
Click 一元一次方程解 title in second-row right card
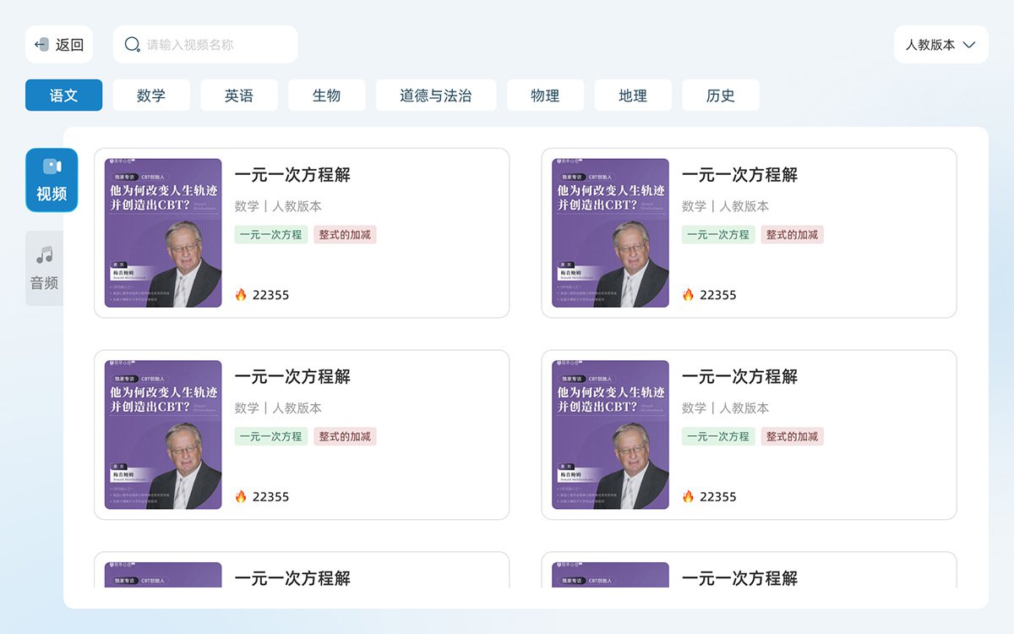(x=740, y=377)
